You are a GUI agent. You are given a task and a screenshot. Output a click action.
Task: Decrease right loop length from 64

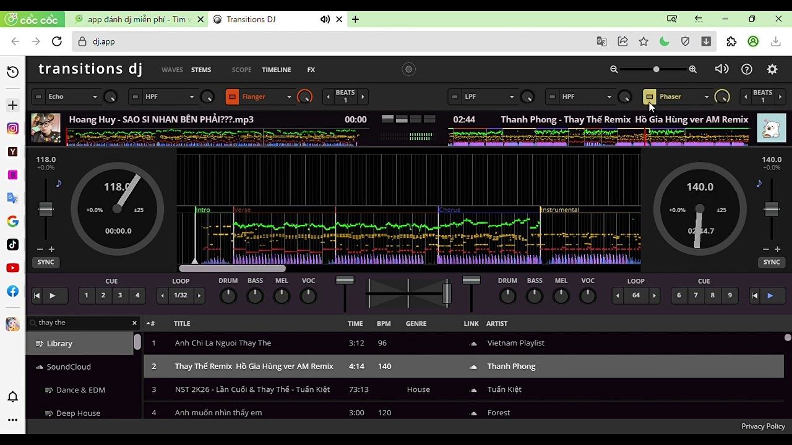click(618, 295)
